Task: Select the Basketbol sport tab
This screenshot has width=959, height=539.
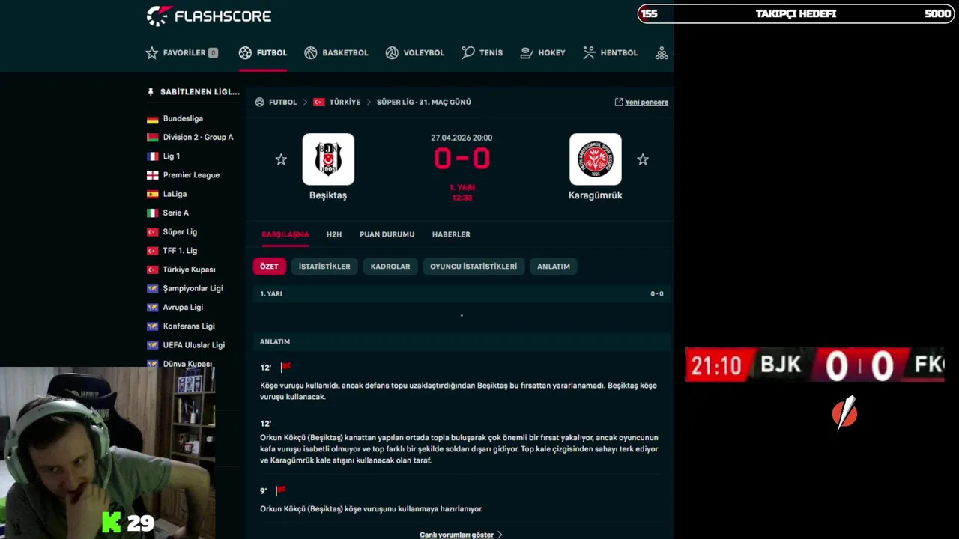Action: pyautogui.click(x=336, y=52)
